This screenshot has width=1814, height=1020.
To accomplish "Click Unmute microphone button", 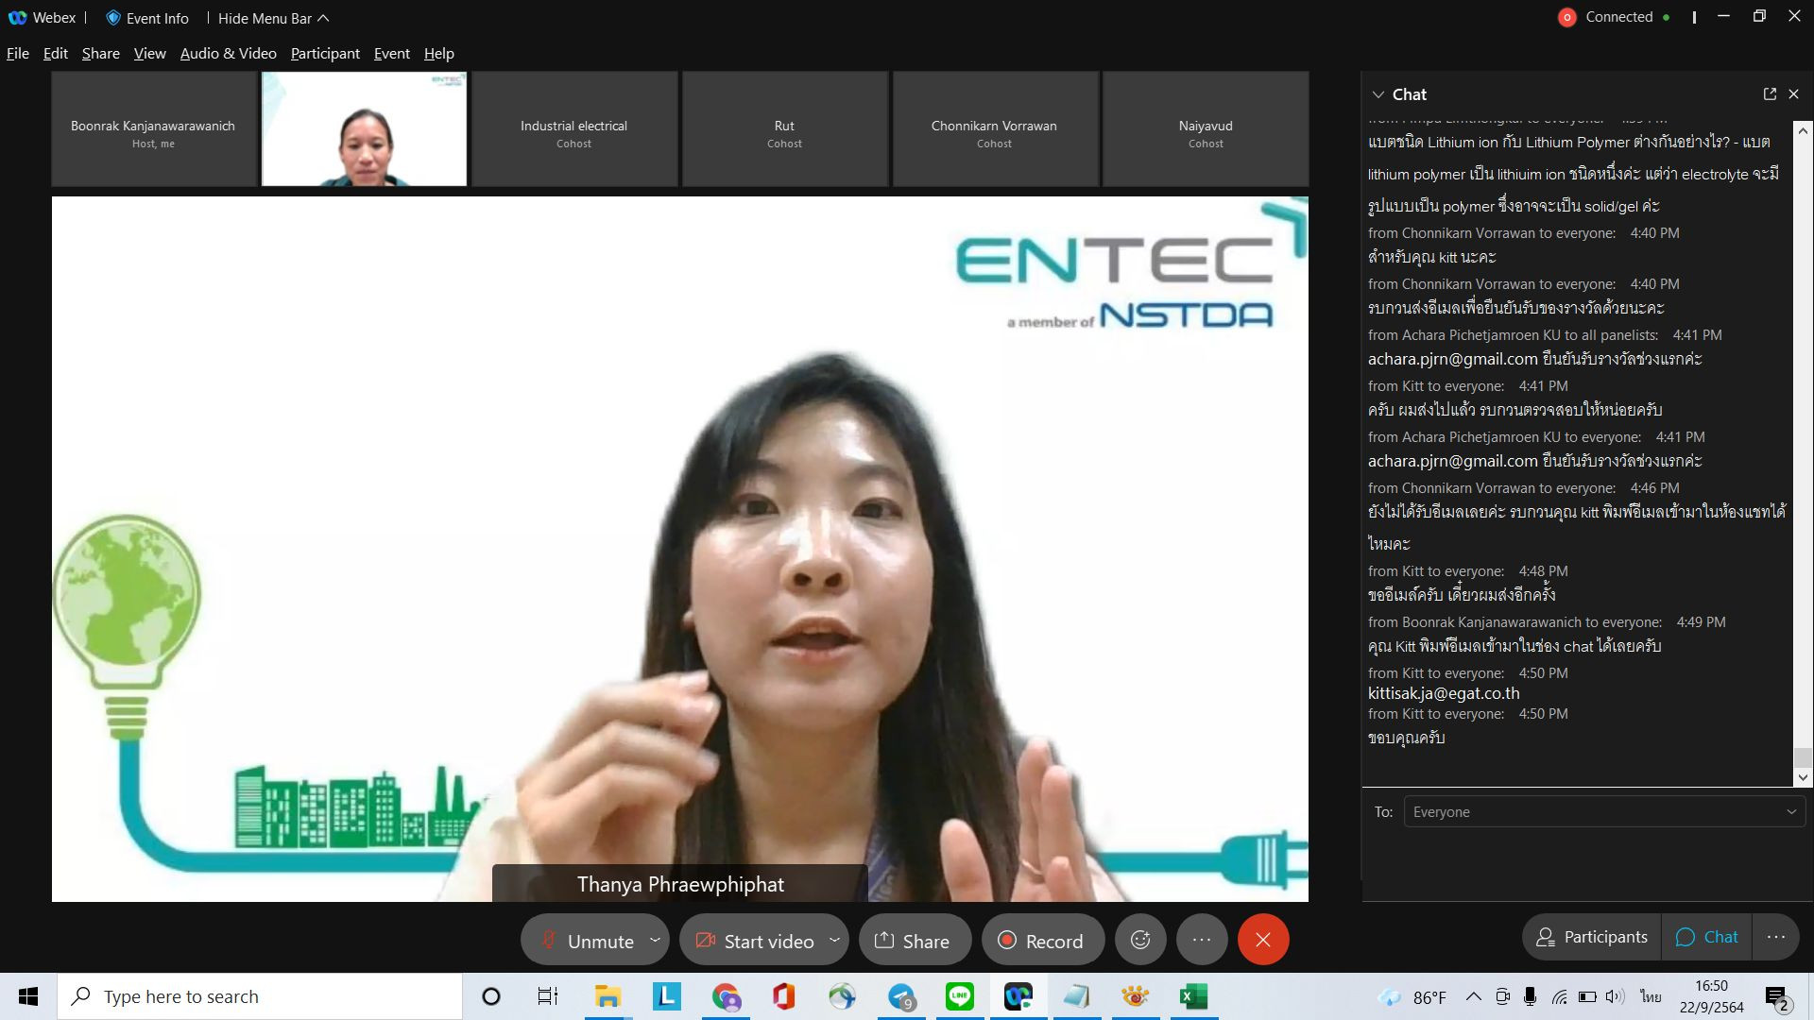I will (x=587, y=941).
